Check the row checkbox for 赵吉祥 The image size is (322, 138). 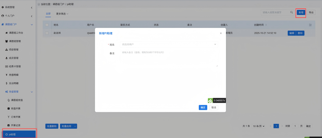click(x=47, y=33)
